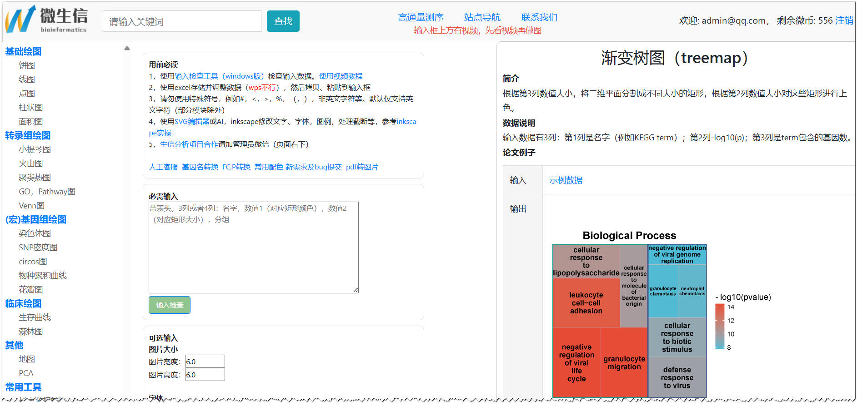Click the 必需输入 data textarea

[x=254, y=248]
